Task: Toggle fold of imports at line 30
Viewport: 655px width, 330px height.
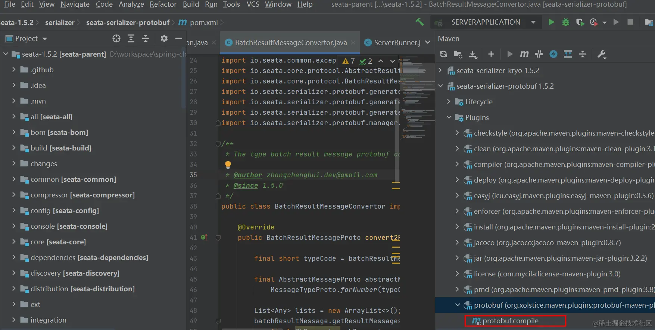Action: pos(218,123)
